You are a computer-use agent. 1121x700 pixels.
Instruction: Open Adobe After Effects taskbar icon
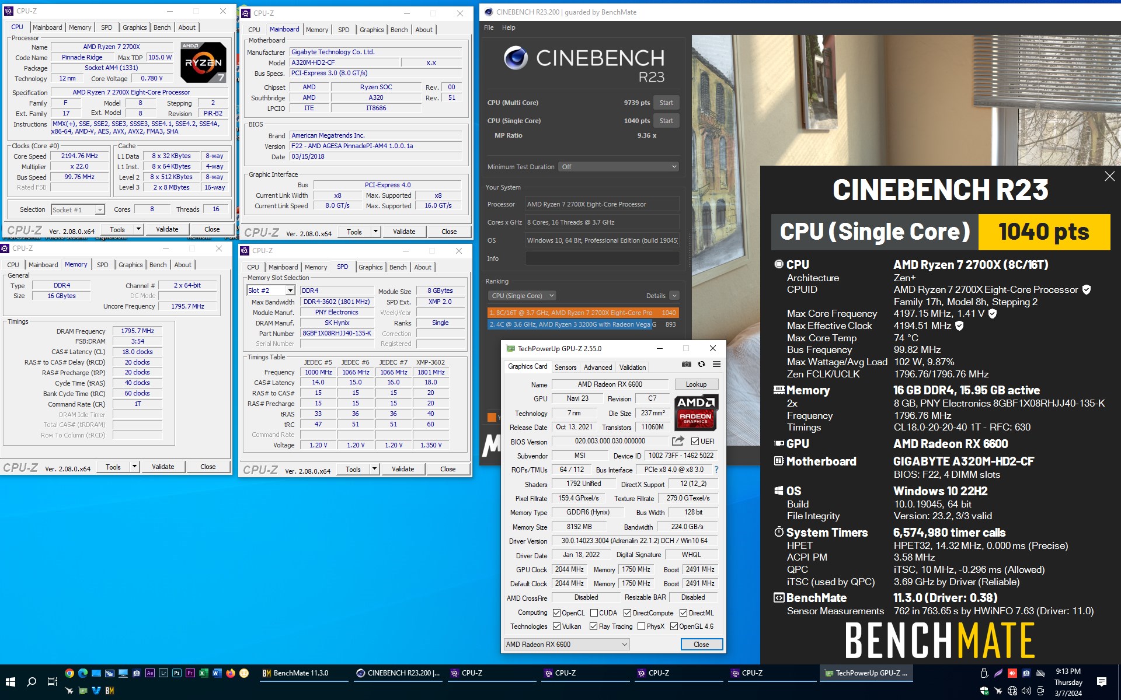[x=150, y=673]
